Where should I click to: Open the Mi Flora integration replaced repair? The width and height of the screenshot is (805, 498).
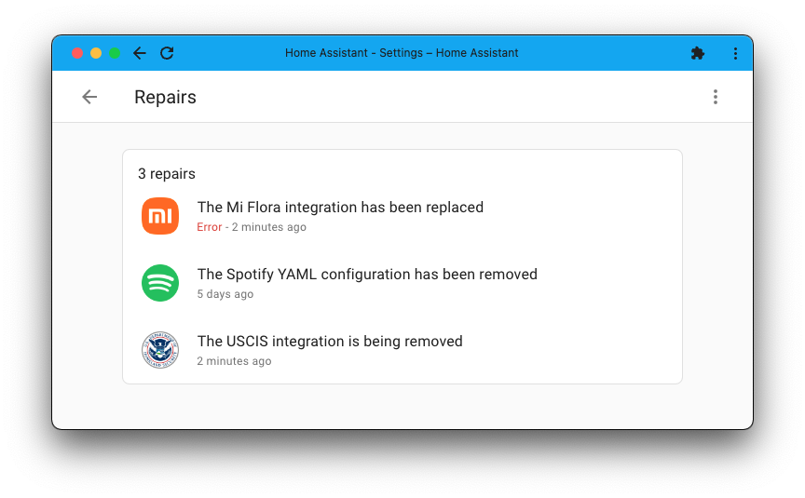pyautogui.click(x=340, y=208)
